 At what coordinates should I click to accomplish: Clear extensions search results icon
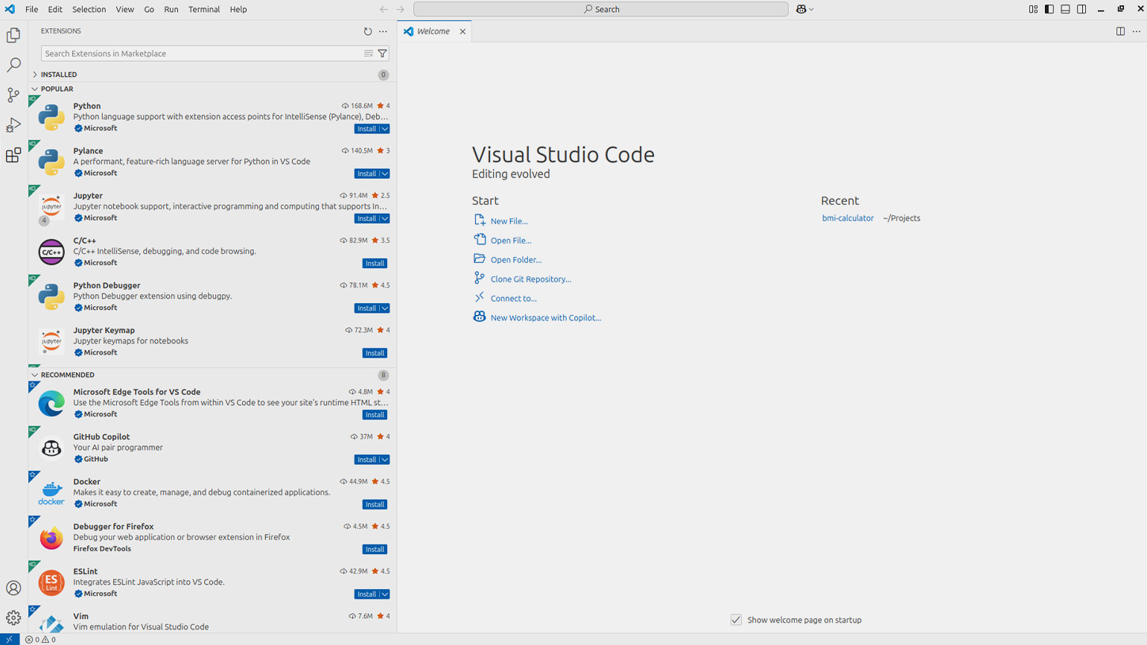pyautogui.click(x=369, y=54)
